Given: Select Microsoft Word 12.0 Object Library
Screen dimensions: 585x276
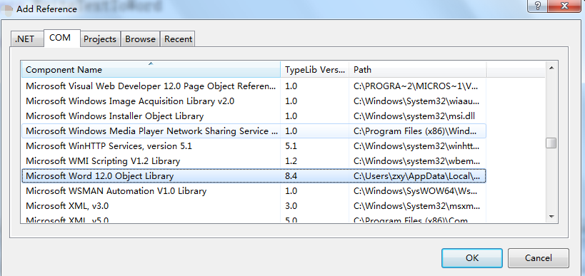Looking at the screenshot, I should [254, 176].
